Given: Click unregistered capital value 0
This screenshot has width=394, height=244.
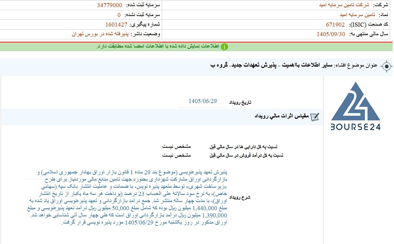Looking at the screenshot, I should (119, 15).
